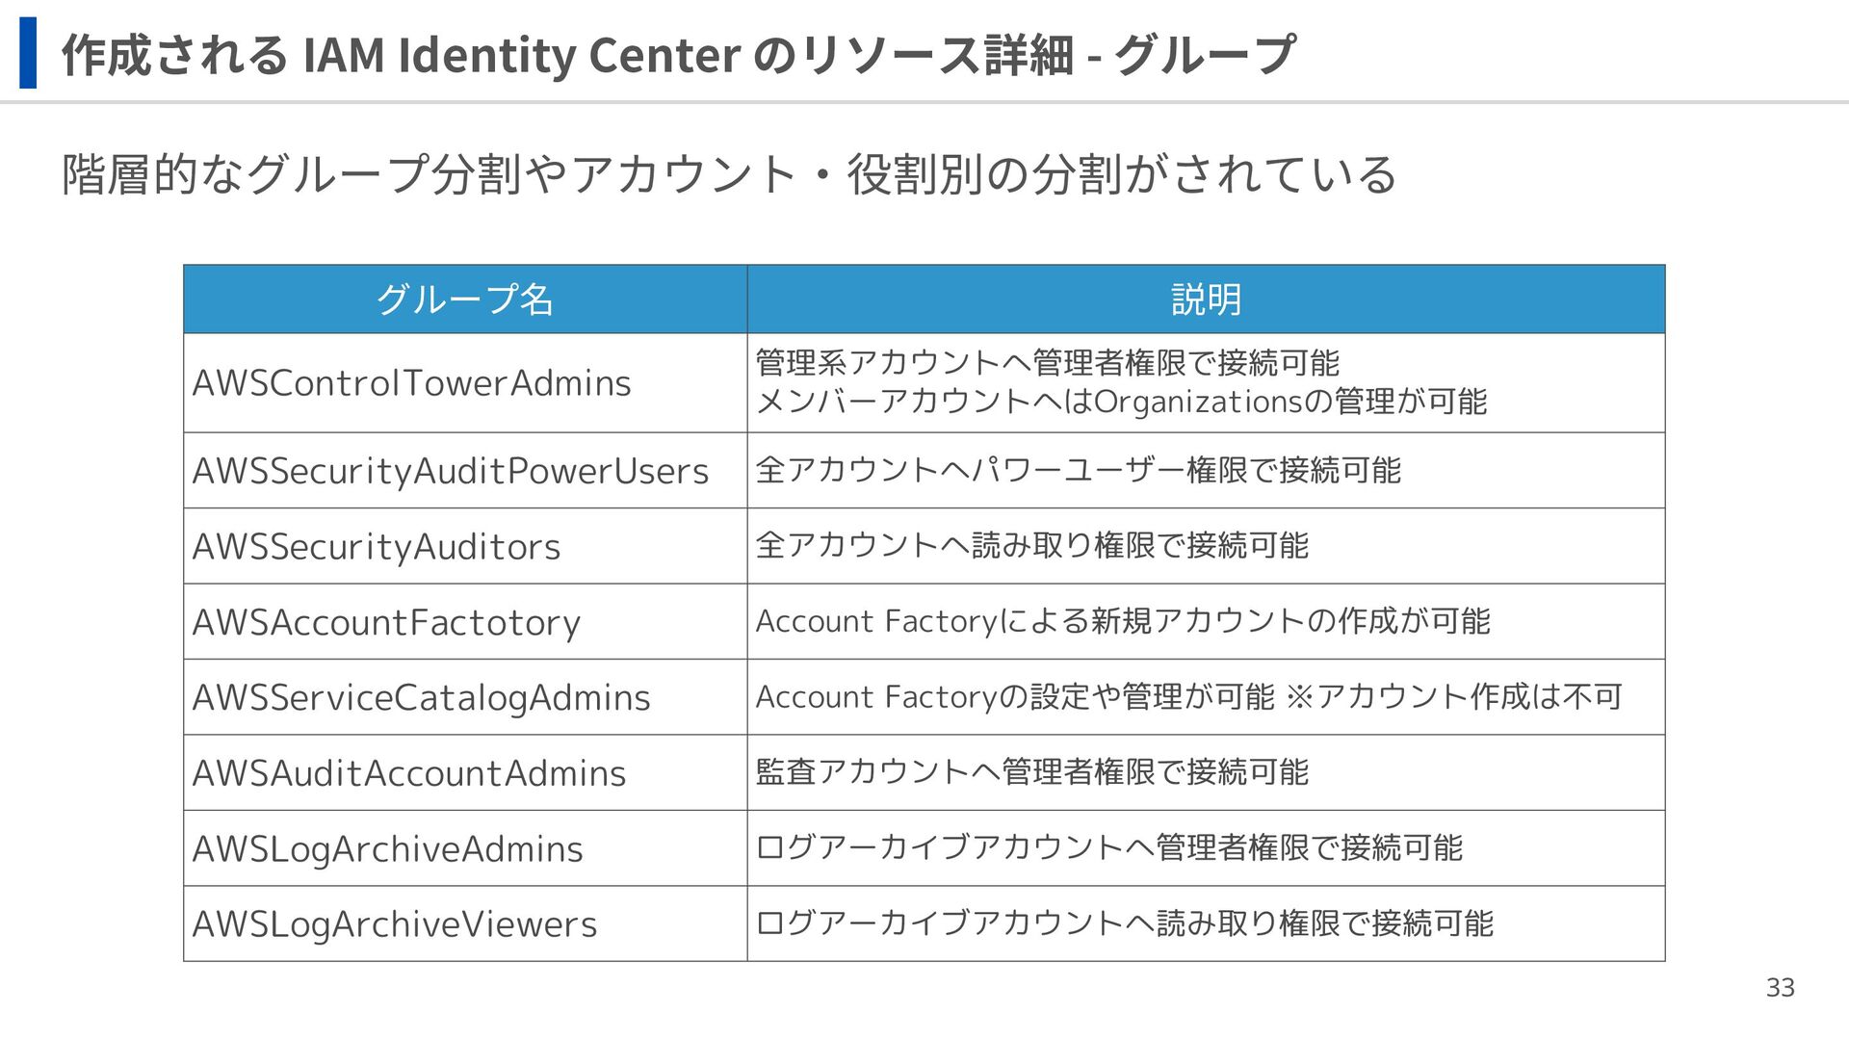Click the 監査アカウント description cell
The image size is (1849, 1040).
pyautogui.click(x=1031, y=772)
